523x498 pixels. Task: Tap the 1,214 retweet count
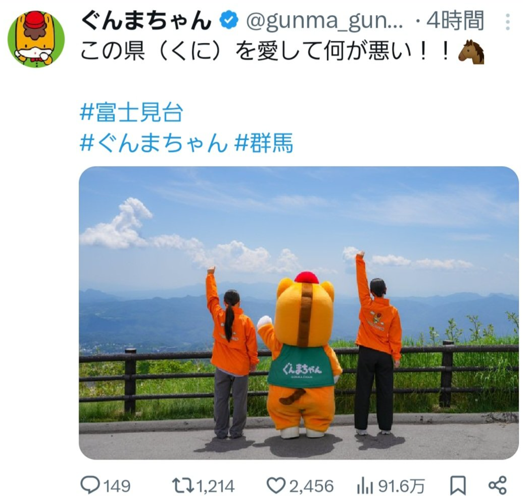[216, 486]
